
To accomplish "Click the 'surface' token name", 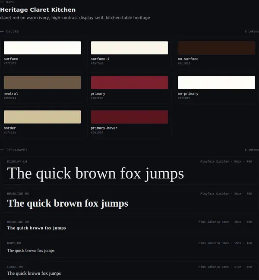I will point(11,59).
